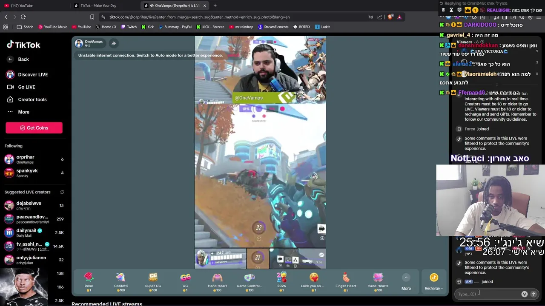The height and width of the screenshot is (306, 545).
Task: Share the OneVamps live stream
Action: coord(114,43)
